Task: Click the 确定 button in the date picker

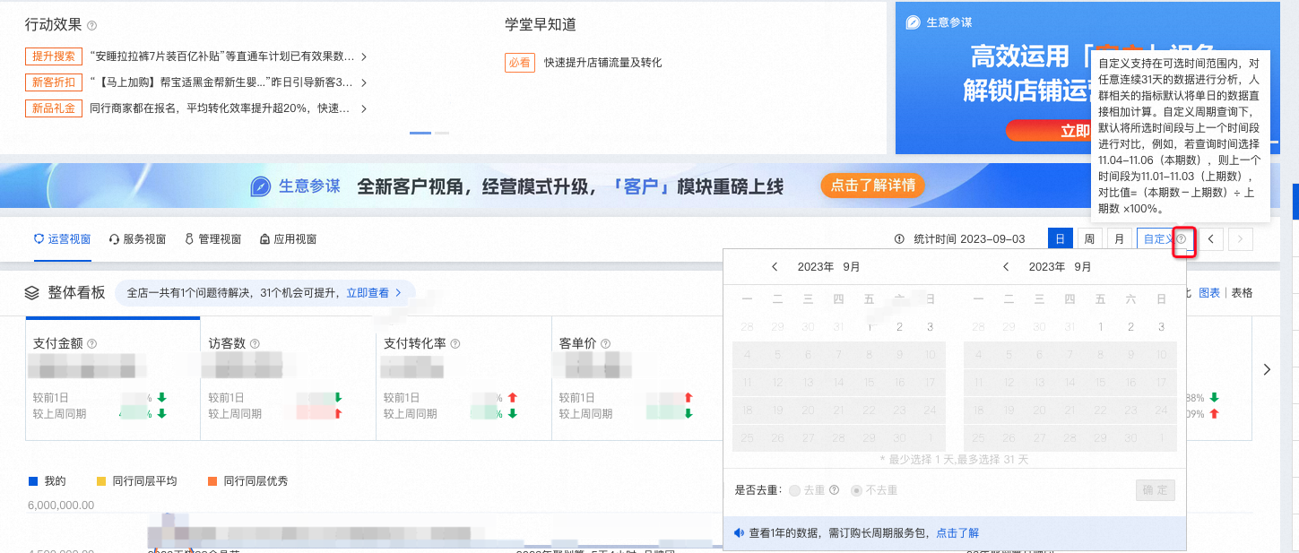Action: (x=1155, y=490)
